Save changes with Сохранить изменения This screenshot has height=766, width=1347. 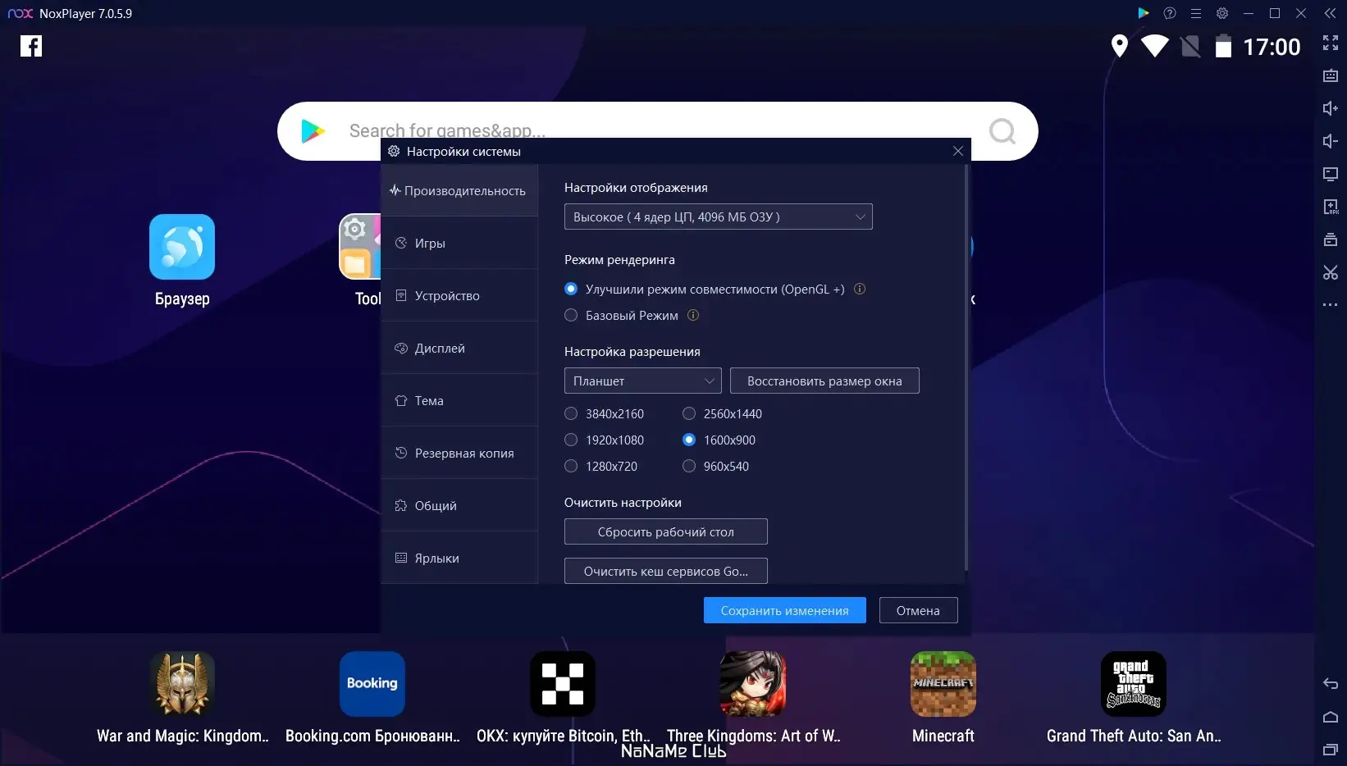(x=785, y=610)
